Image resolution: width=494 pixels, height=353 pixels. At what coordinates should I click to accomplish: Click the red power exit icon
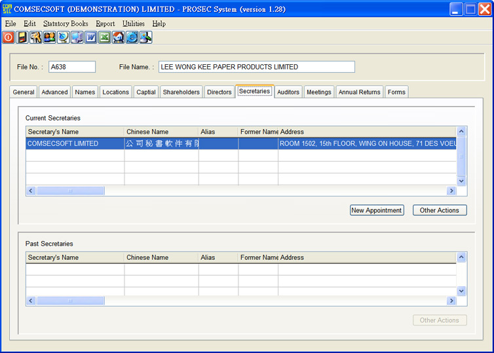pos(9,37)
